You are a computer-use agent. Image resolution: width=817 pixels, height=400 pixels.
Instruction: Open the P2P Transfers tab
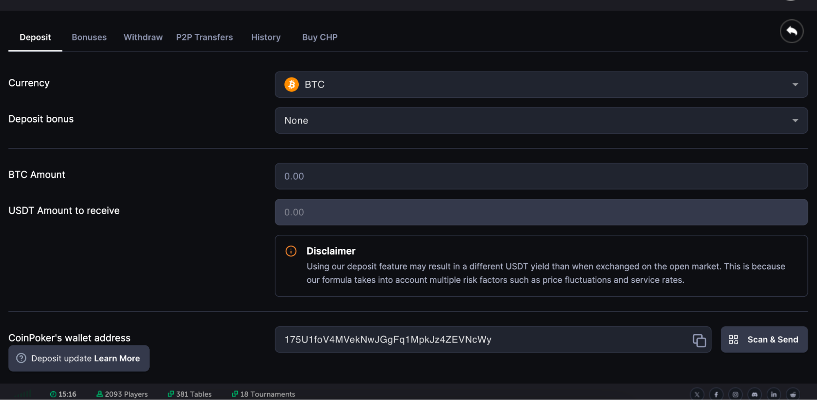pos(204,37)
